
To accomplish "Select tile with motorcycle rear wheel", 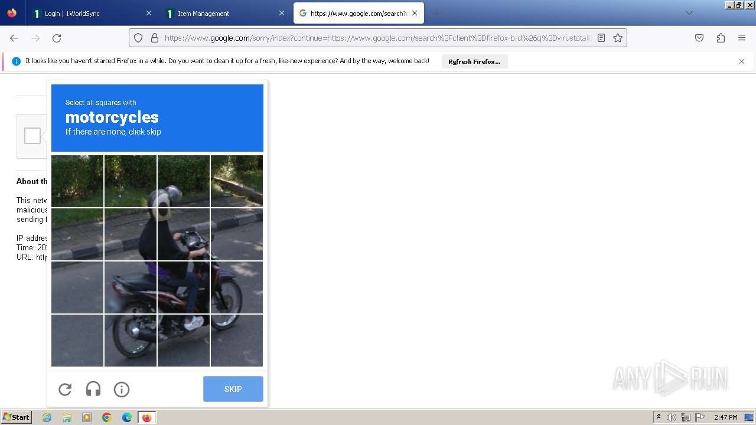I will 131,341.
